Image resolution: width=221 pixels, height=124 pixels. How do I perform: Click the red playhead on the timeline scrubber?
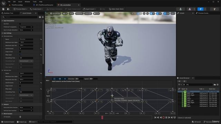[x=102, y=117]
